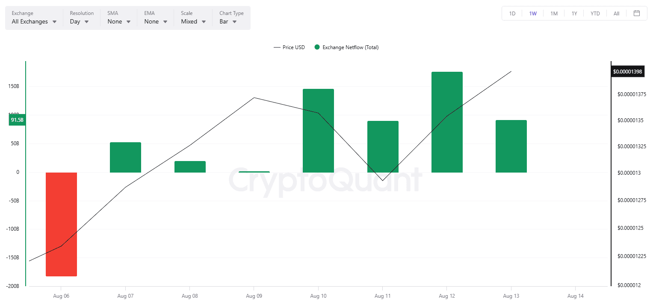Switch to the 1Y range
This screenshot has width=653, height=302.
(574, 14)
